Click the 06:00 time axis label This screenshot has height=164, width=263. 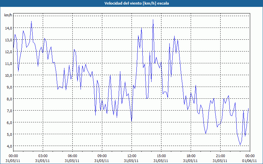pos(72,156)
